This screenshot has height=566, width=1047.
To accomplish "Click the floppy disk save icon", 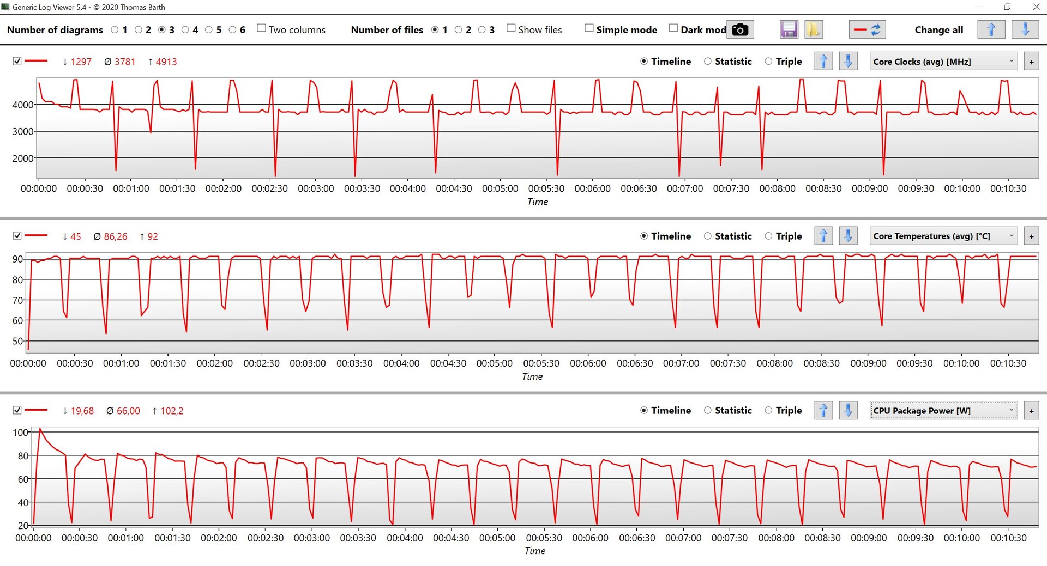I will (789, 29).
